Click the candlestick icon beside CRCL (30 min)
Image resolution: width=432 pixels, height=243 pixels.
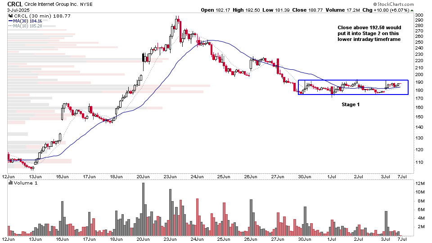coord(10,16)
